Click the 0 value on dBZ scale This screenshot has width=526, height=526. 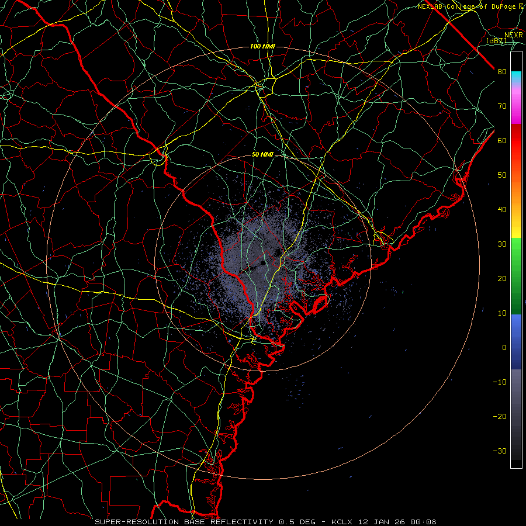point(504,347)
